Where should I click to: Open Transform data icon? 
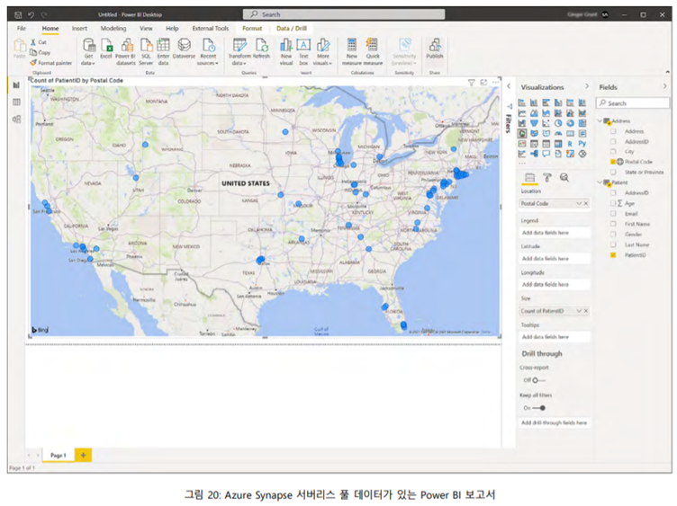(239, 51)
